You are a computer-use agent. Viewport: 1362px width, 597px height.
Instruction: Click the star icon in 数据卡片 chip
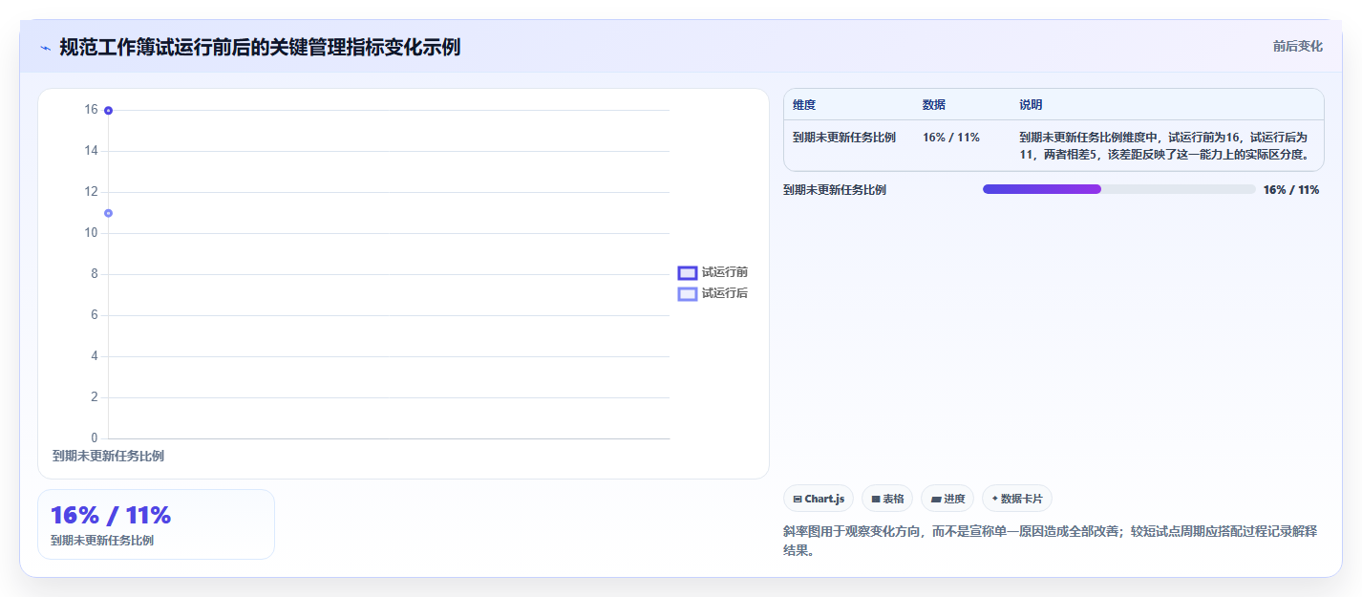pos(995,499)
